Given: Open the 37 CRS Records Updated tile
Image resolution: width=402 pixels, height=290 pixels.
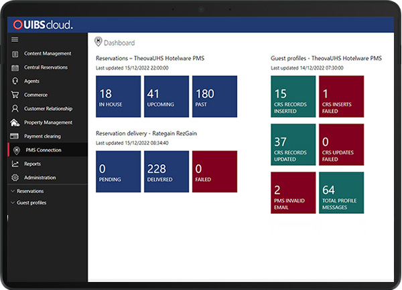Looking at the screenshot, I should [293, 144].
